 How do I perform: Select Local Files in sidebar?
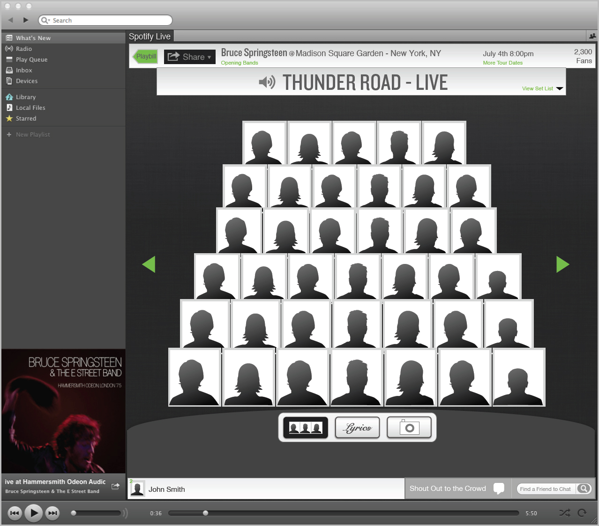click(x=63, y=108)
